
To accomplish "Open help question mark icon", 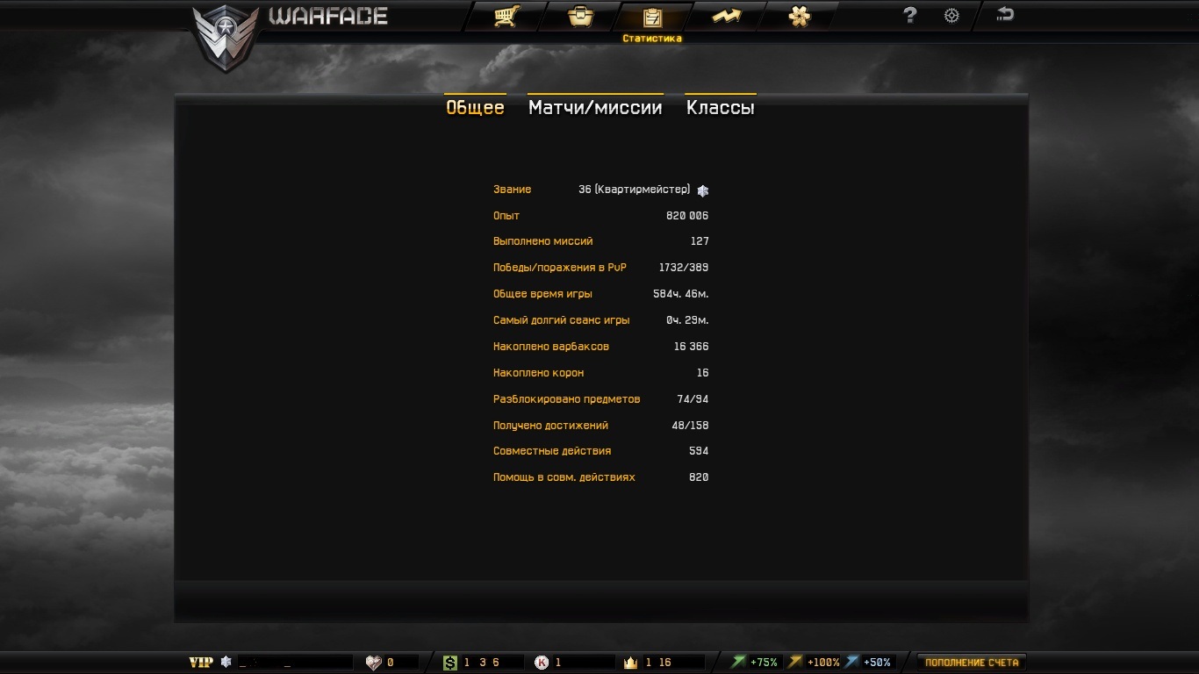I will 909,15.
